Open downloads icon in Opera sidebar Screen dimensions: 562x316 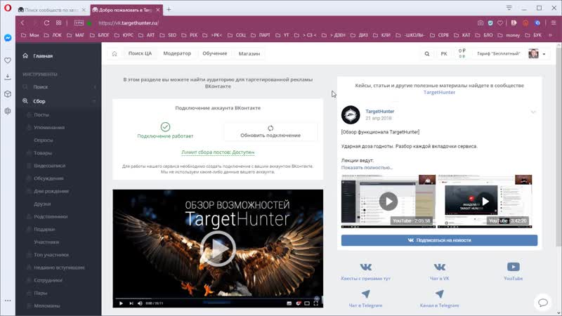[8, 77]
